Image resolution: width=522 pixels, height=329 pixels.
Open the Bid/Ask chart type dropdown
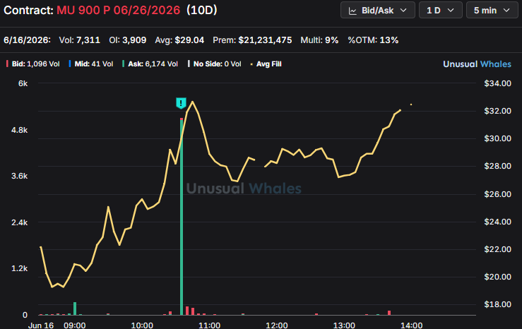click(377, 11)
